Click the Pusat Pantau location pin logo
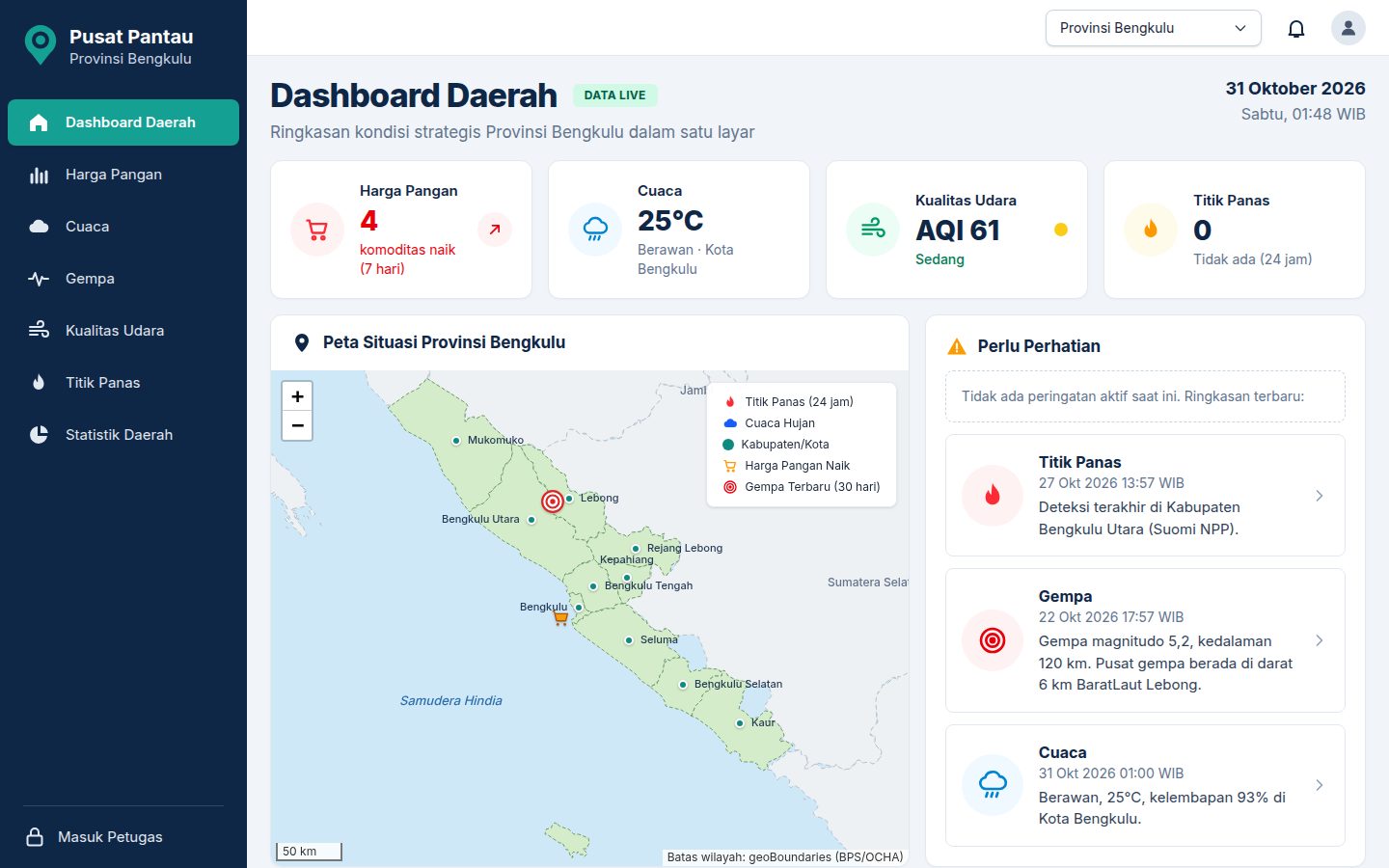Viewport: 1389px width, 868px height. tap(40, 45)
